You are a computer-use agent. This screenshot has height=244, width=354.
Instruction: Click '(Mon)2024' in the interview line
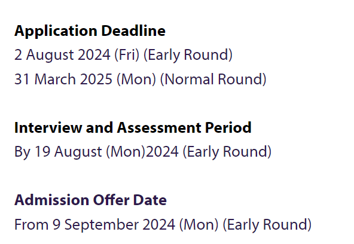(142, 152)
